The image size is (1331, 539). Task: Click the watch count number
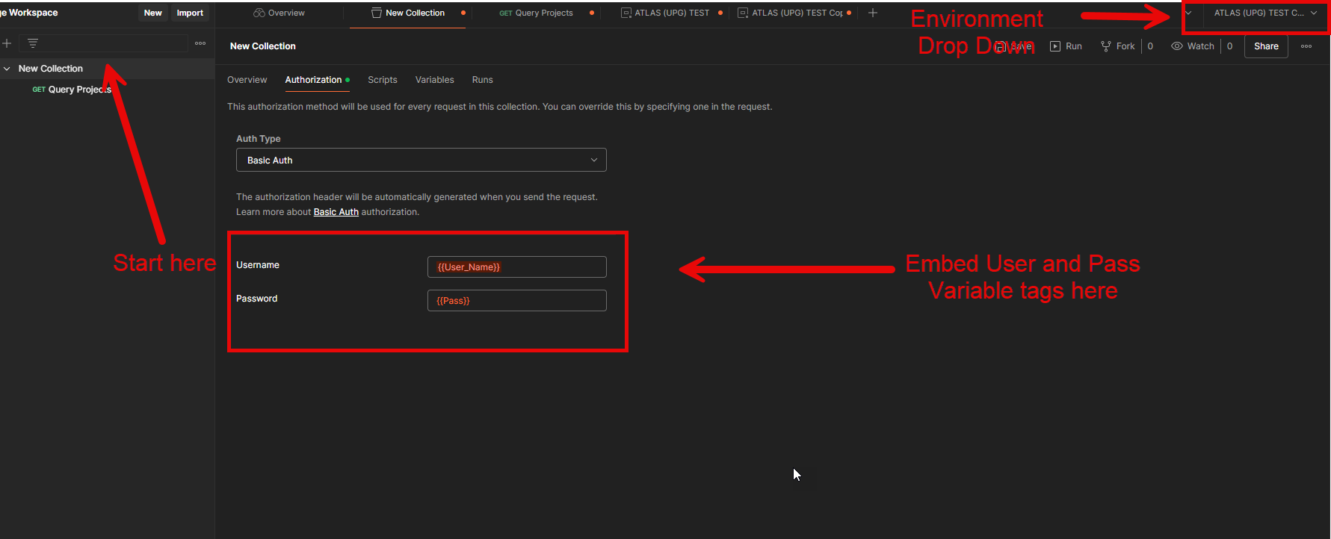click(1229, 46)
